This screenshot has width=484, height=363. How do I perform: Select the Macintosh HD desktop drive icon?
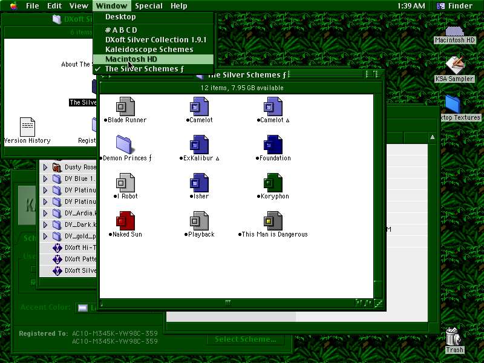[454, 31]
